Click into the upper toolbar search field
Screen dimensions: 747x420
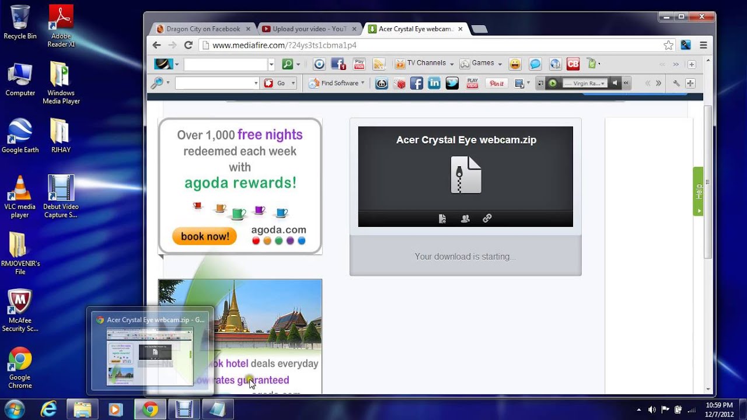[x=226, y=64]
